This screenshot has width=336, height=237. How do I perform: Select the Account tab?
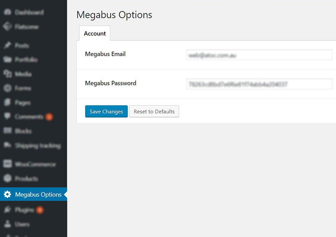tap(95, 33)
